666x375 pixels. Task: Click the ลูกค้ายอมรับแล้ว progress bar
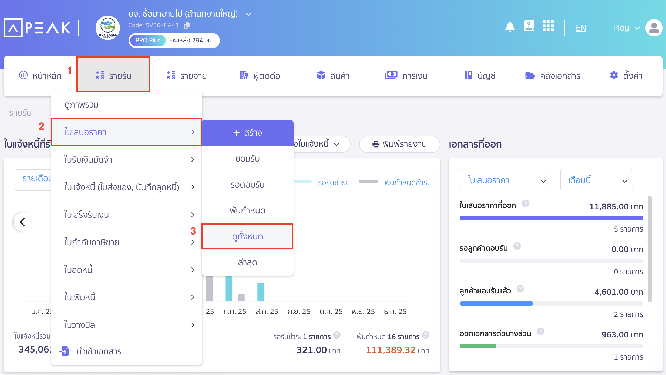(551, 303)
